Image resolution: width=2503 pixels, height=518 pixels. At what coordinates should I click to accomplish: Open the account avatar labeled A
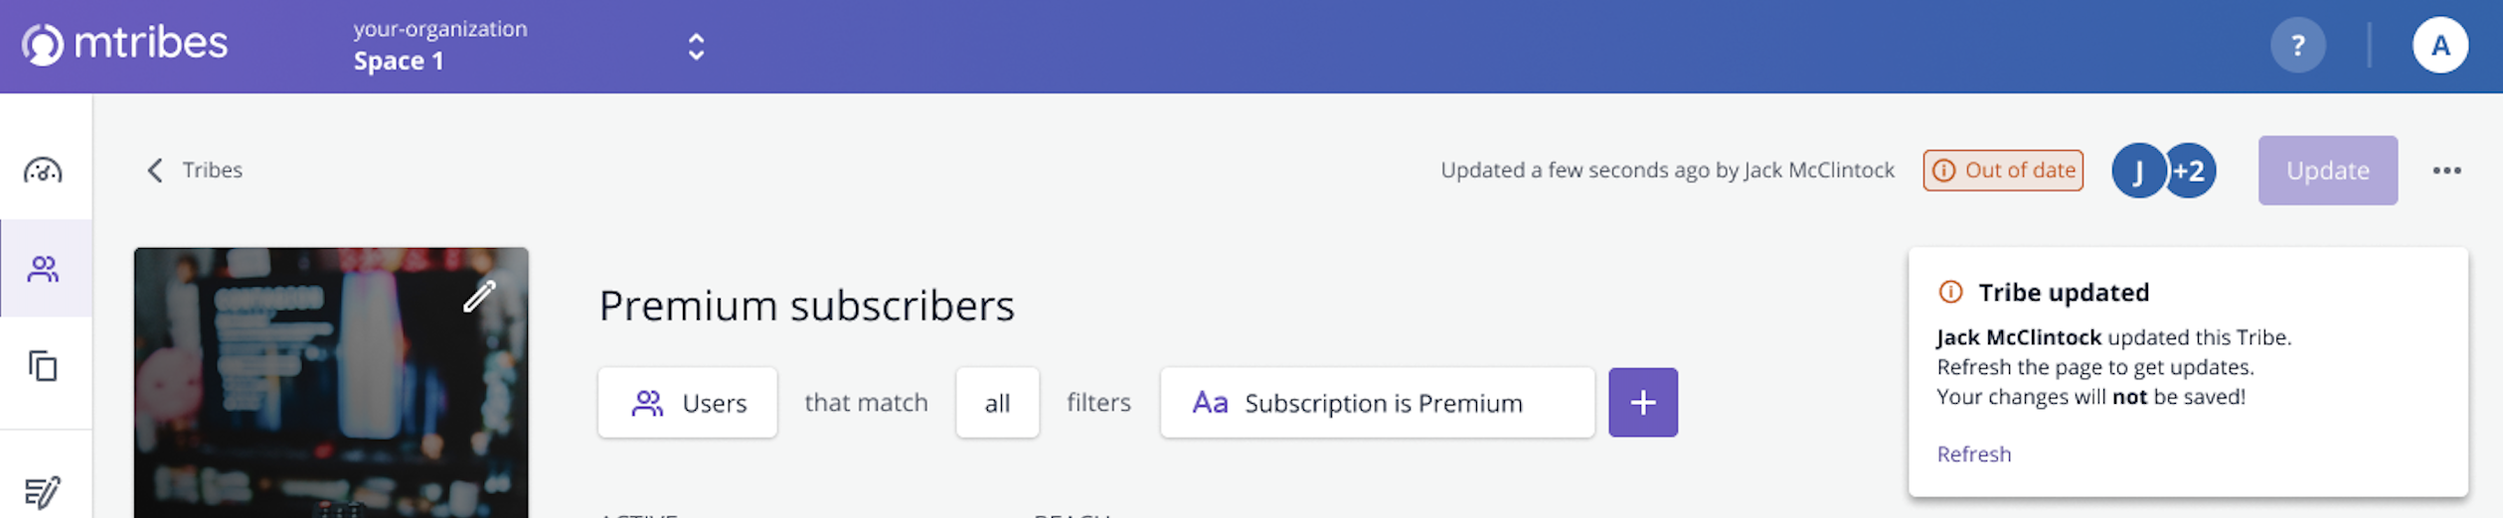pyautogui.click(x=2439, y=46)
